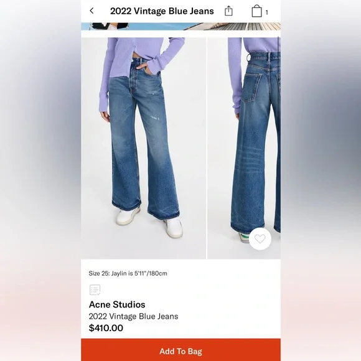View back view jeans photo
This screenshot has width=361, height=361.
pos(244,148)
